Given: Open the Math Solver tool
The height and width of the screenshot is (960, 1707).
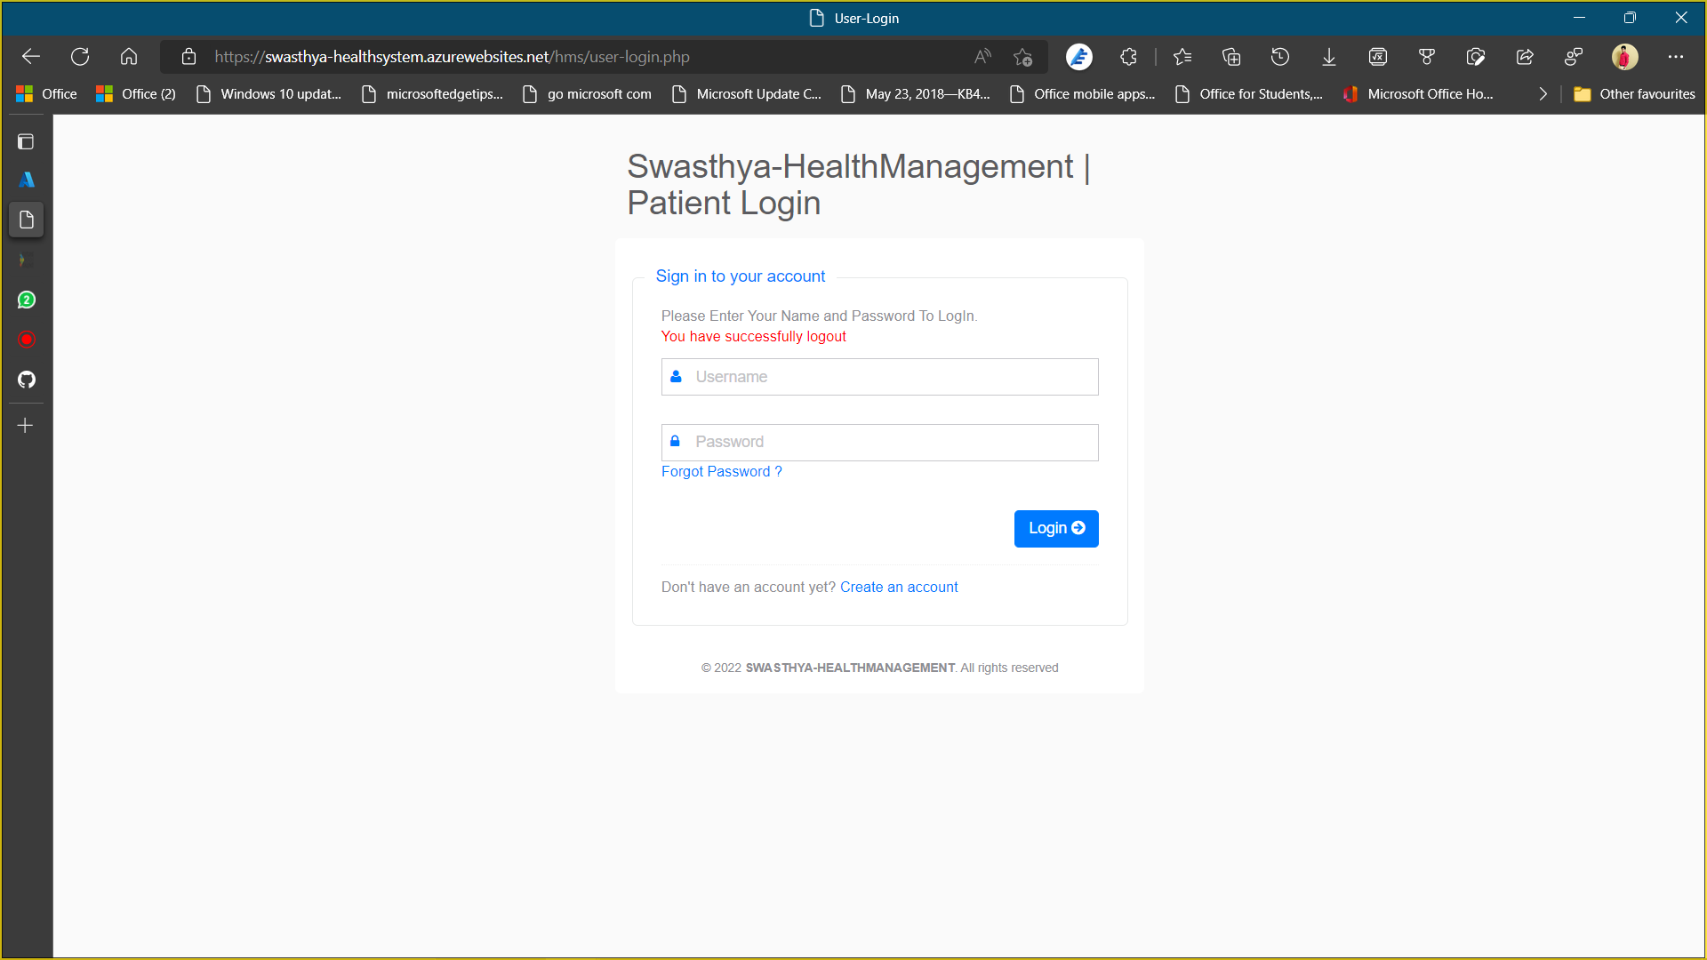Looking at the screenshot, I should [1378, 57].
